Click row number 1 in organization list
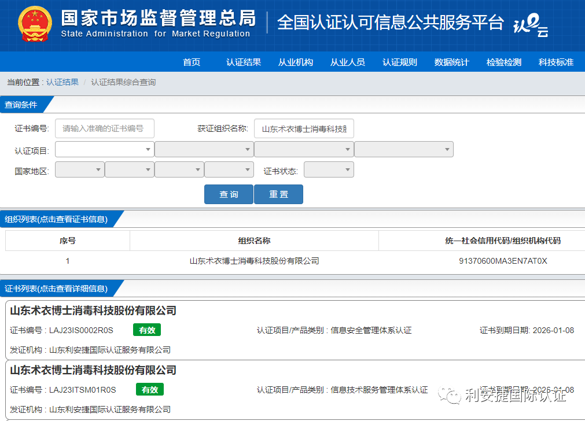This screenshot has height=421, width=585. [68, 261]
